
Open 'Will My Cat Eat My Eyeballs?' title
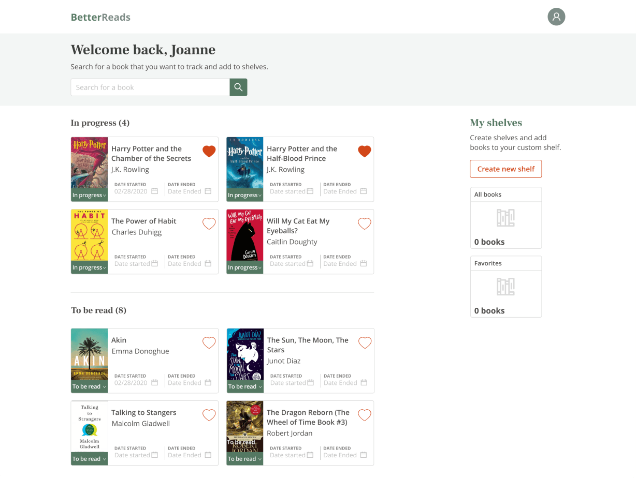(298, 226)
